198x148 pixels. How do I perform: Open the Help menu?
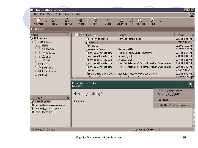point(78,15)
